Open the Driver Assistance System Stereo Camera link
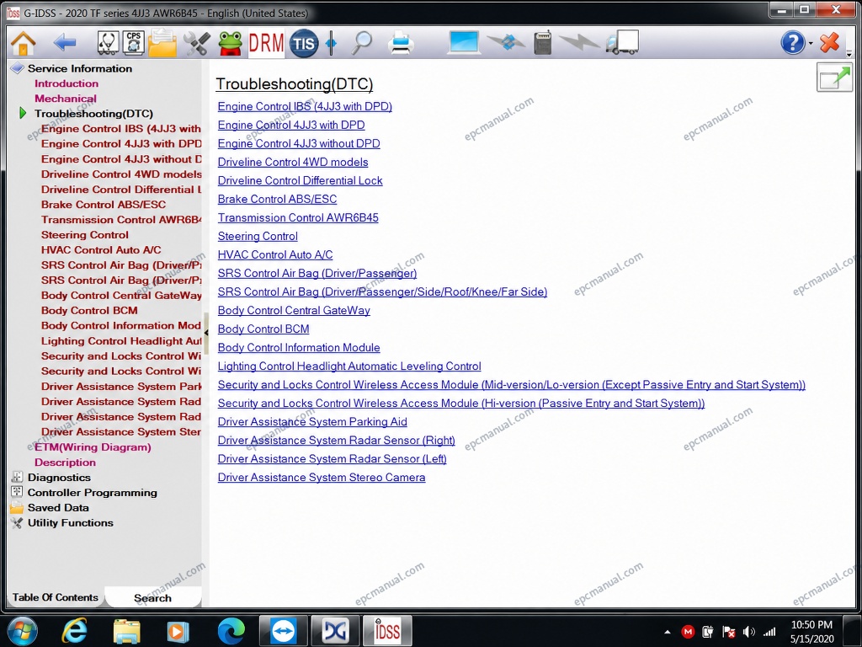Viewport: 862px width, 647px height. tap(321, 478)
